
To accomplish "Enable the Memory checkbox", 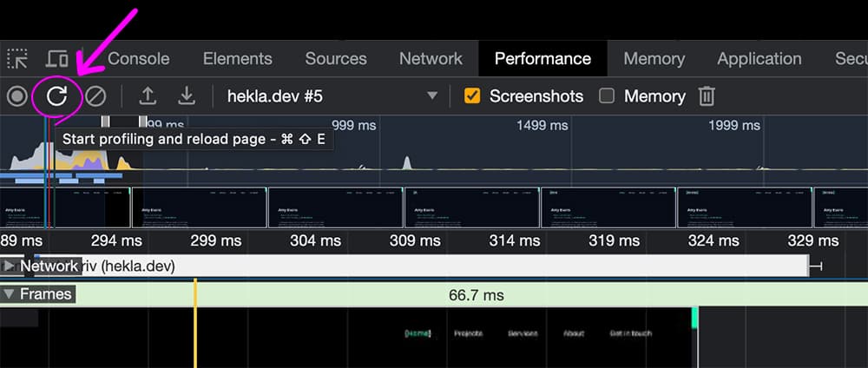I will click(x=607, y=95).
